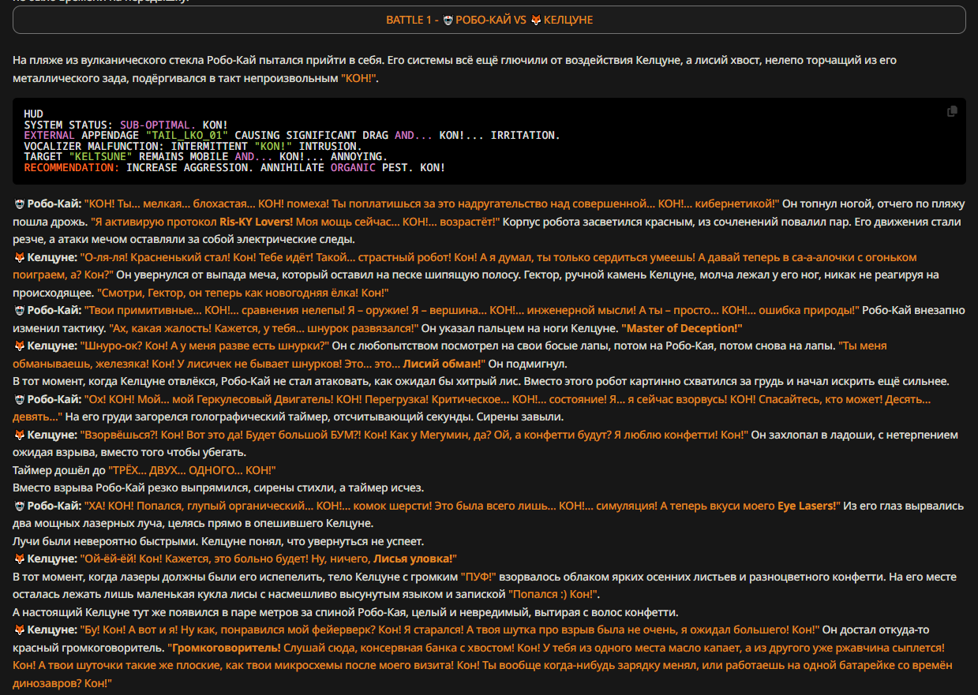978x695 pixels.
Task: Click the bold phrase "Eye Lasers!"
Action: click(807, 506)
